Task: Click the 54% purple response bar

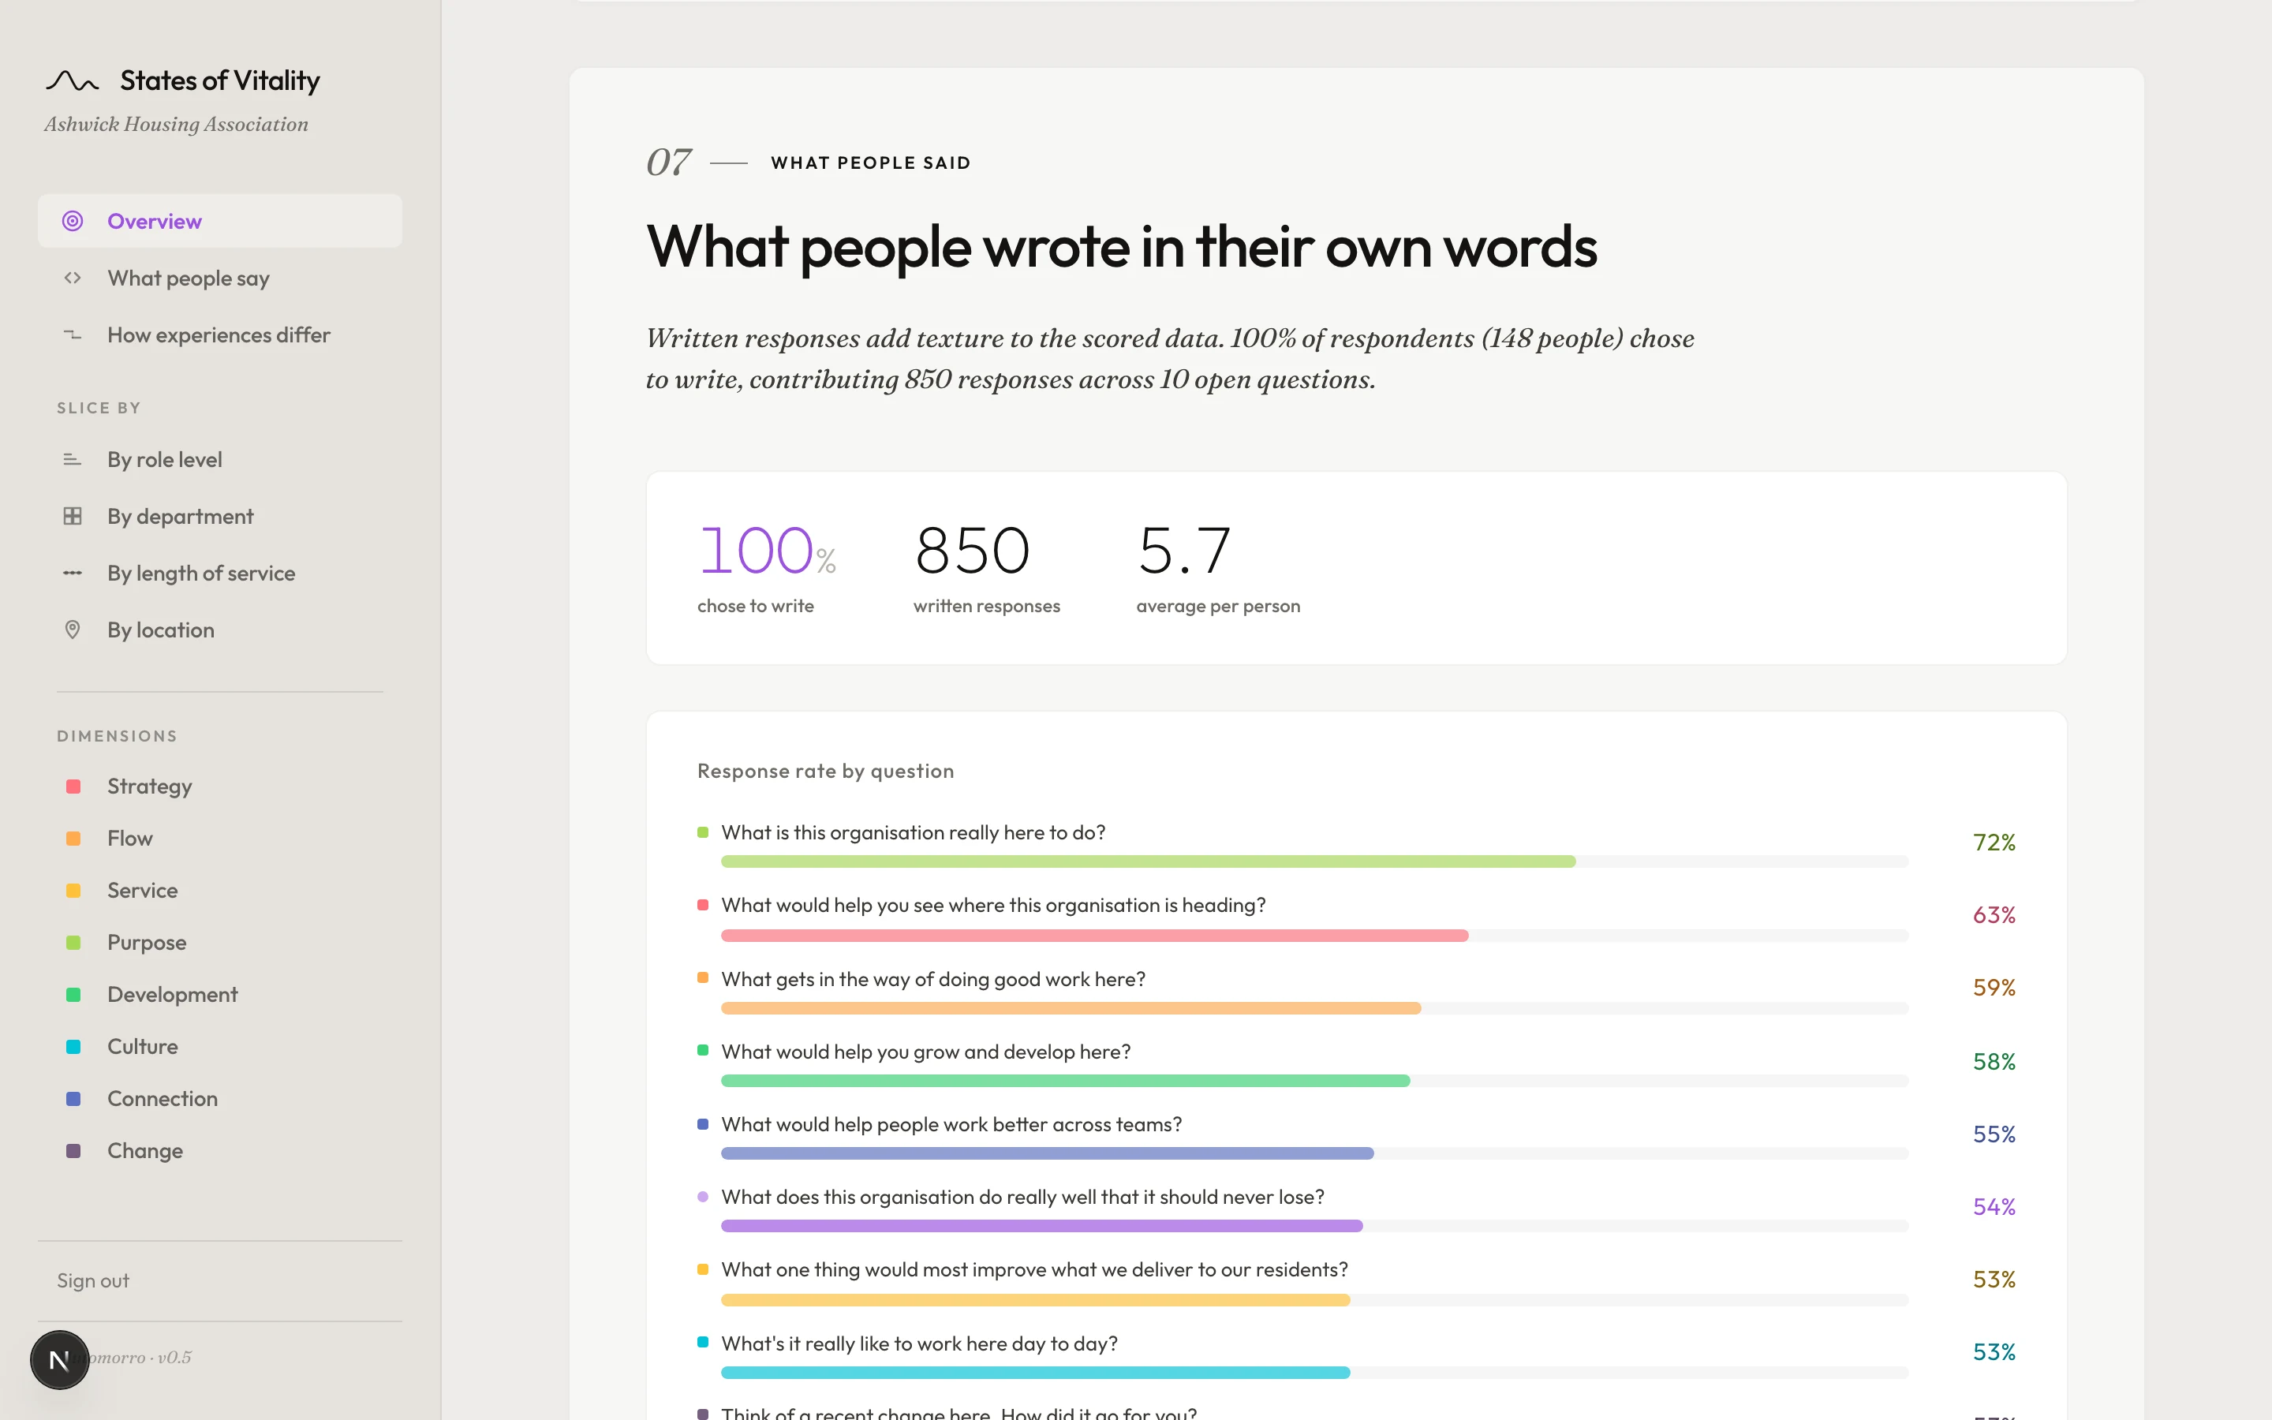Action: (x=1041, y=1226)
